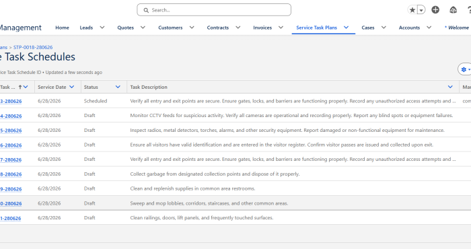
Task: Open the Status column menu chevron
Action: (x=118, y=87)
